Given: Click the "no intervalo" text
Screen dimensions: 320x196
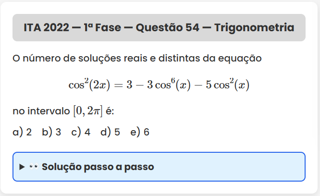Looking at the screenshot, I should 41,111.
